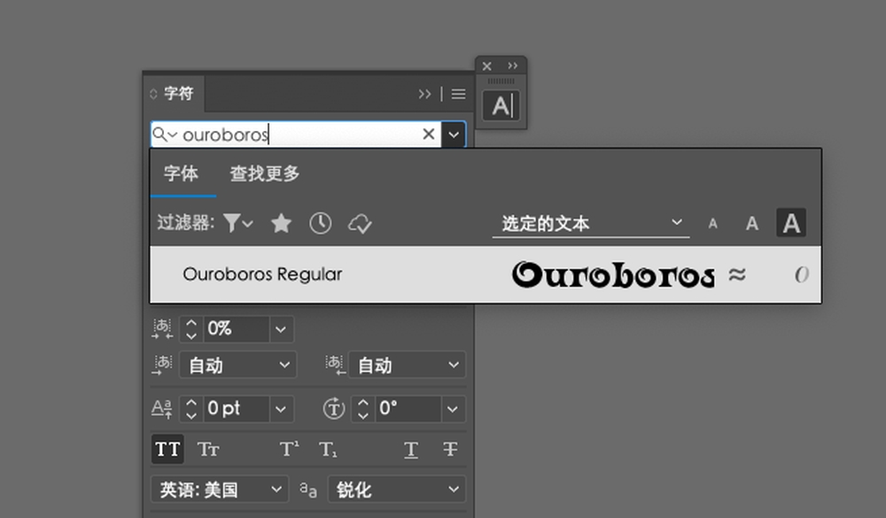Switch to the 字体 tab
The height and width of the screenshot is (518, 886).
181,174
